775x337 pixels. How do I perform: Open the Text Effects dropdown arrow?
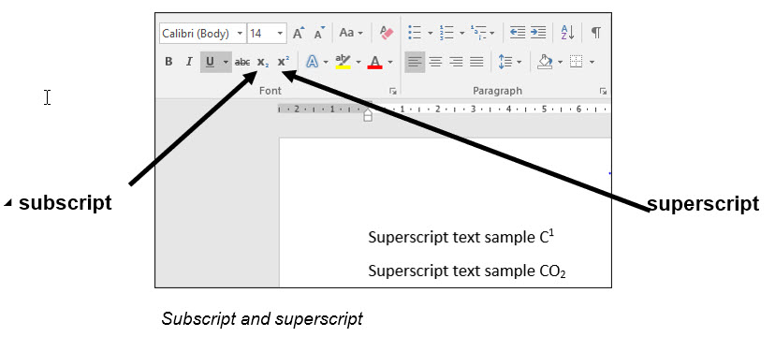pyautogui.click(x=326, y=63)
